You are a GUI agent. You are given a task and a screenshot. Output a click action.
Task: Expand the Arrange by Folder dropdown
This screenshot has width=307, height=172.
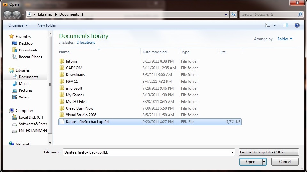click(285, 39)
